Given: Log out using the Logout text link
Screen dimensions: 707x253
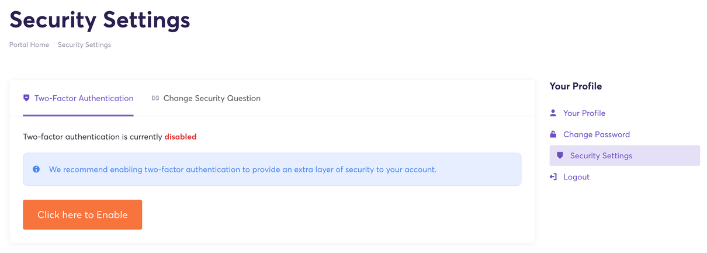Looking at the screenshot, I should click(x=576, y=177).
